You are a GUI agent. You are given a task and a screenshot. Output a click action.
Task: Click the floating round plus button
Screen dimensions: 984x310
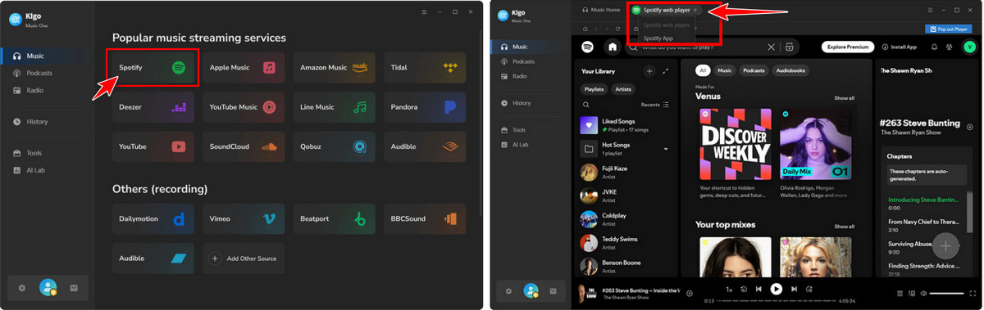[945, 245]
